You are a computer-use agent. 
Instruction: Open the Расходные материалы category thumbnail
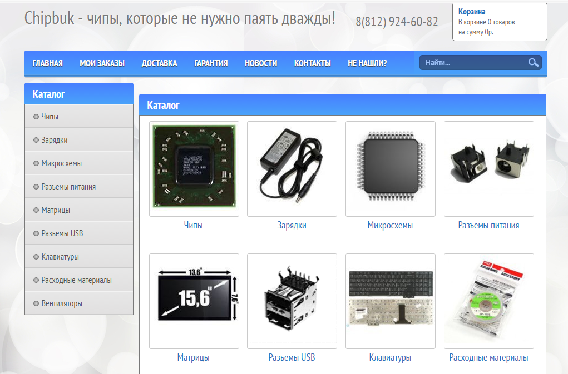(488, 300)
